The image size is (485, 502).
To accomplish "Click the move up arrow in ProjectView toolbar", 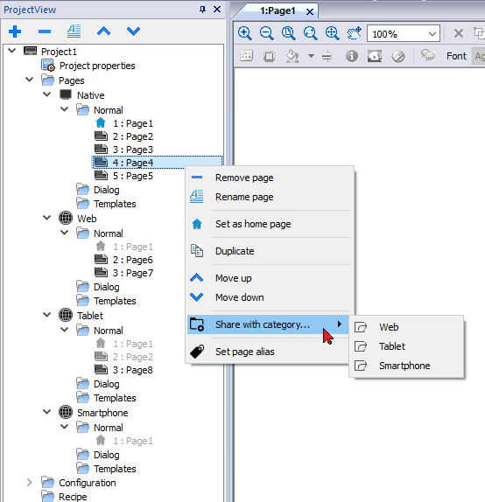I will pyautogui.click(x=104, y=31).
